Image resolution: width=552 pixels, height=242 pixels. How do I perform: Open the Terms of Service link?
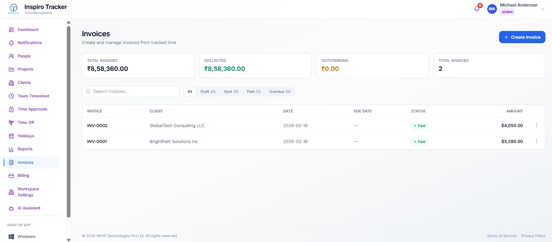(501, 235)
